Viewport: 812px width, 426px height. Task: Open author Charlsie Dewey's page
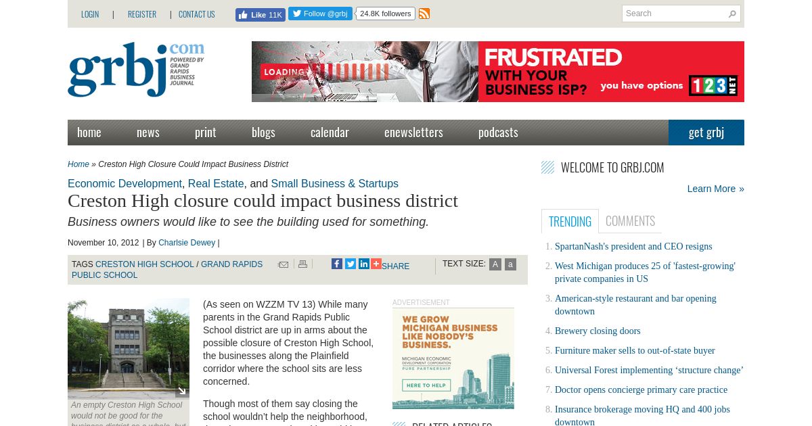[187, 243]
